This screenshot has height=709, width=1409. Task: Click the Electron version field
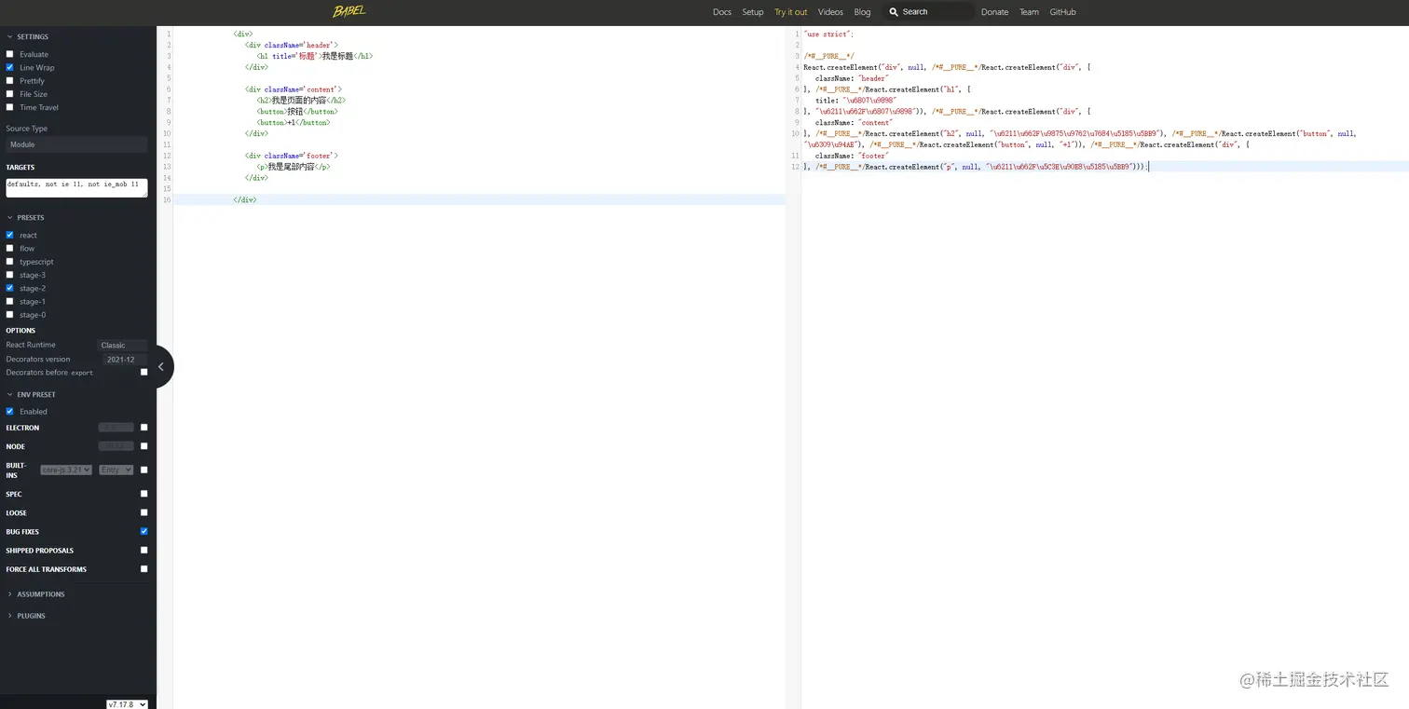116,428
